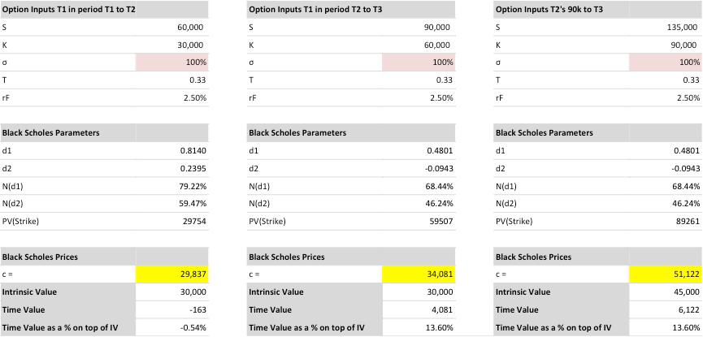The image size is (703, 337).
Task: Click header 'Option Inputs T1 in period T1 to T2'
Action: click(x=68, y=10)
